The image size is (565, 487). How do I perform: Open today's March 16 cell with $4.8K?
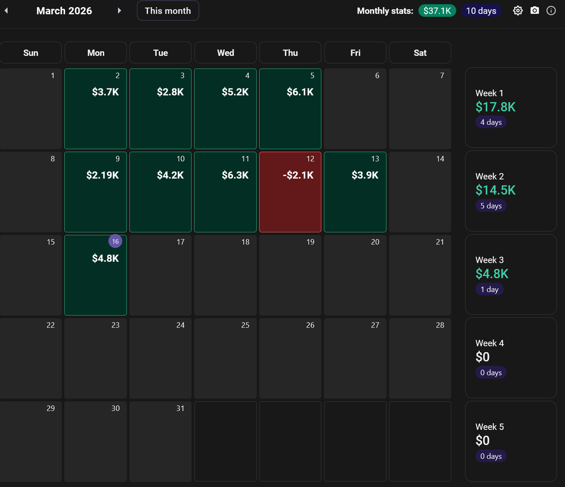[x=96, y=275]
